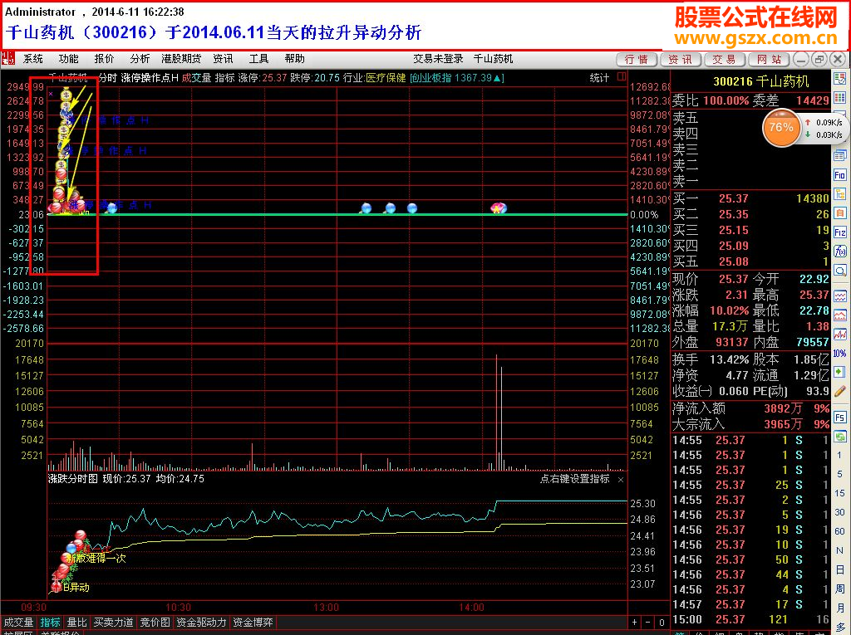Switch to the 成交量 tab
The image size is (851, 635).
pos(18,622)
